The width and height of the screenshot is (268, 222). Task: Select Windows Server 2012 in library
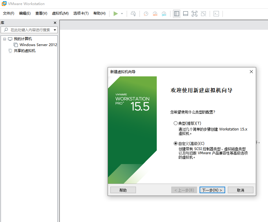[x=38, y=45]
